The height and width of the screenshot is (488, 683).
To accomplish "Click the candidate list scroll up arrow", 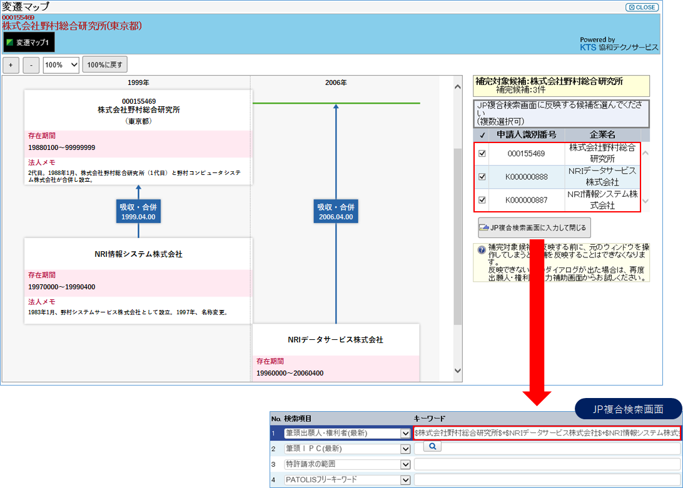I will 645,153.
